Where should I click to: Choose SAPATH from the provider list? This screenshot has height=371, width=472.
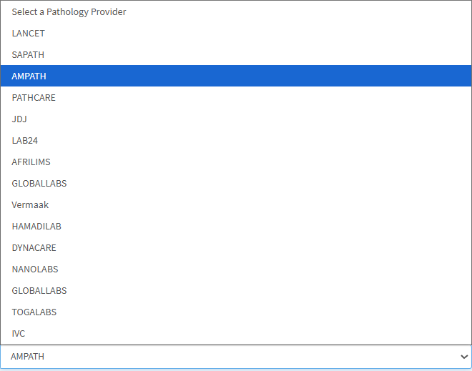[x=29, y=54]
